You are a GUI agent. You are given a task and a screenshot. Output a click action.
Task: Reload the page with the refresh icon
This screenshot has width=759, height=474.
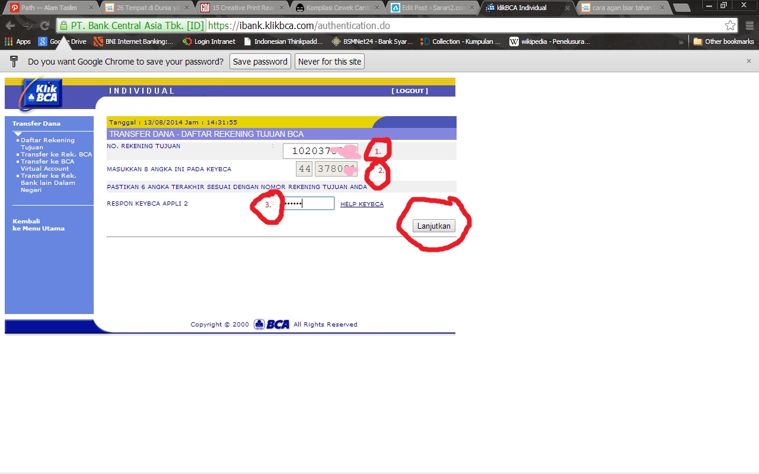coord(44,25)
